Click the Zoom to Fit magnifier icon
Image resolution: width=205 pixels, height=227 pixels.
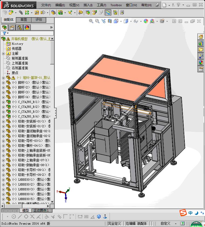(x=91, y=21)
